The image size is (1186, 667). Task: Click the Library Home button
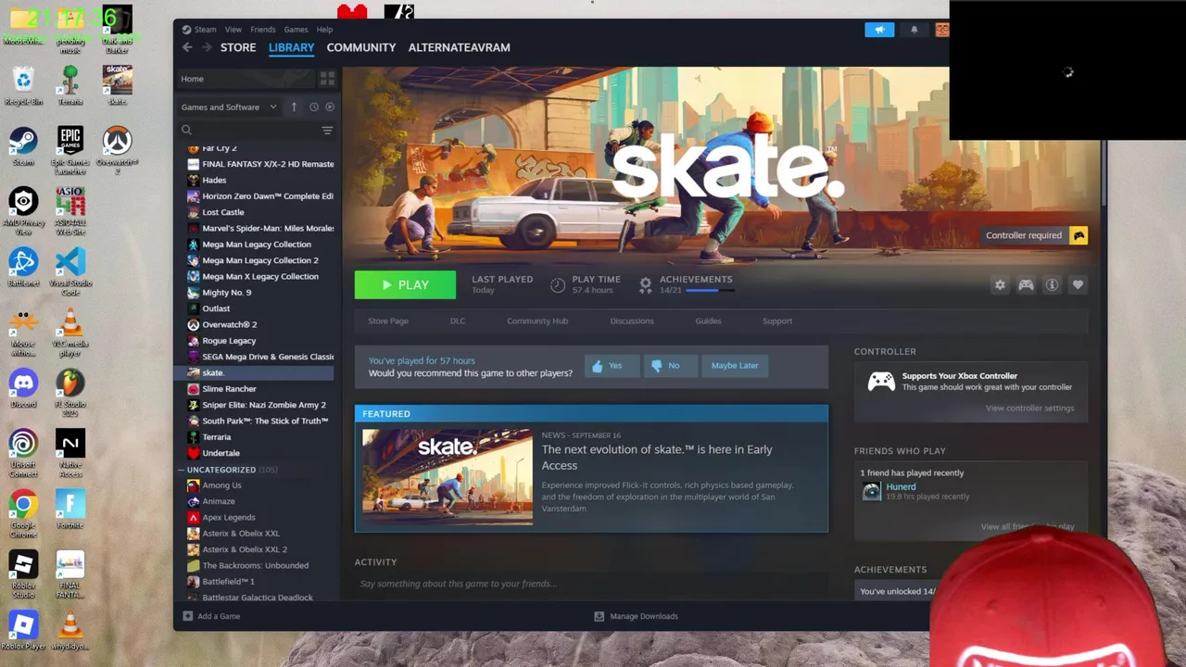(x=246, y=79)
